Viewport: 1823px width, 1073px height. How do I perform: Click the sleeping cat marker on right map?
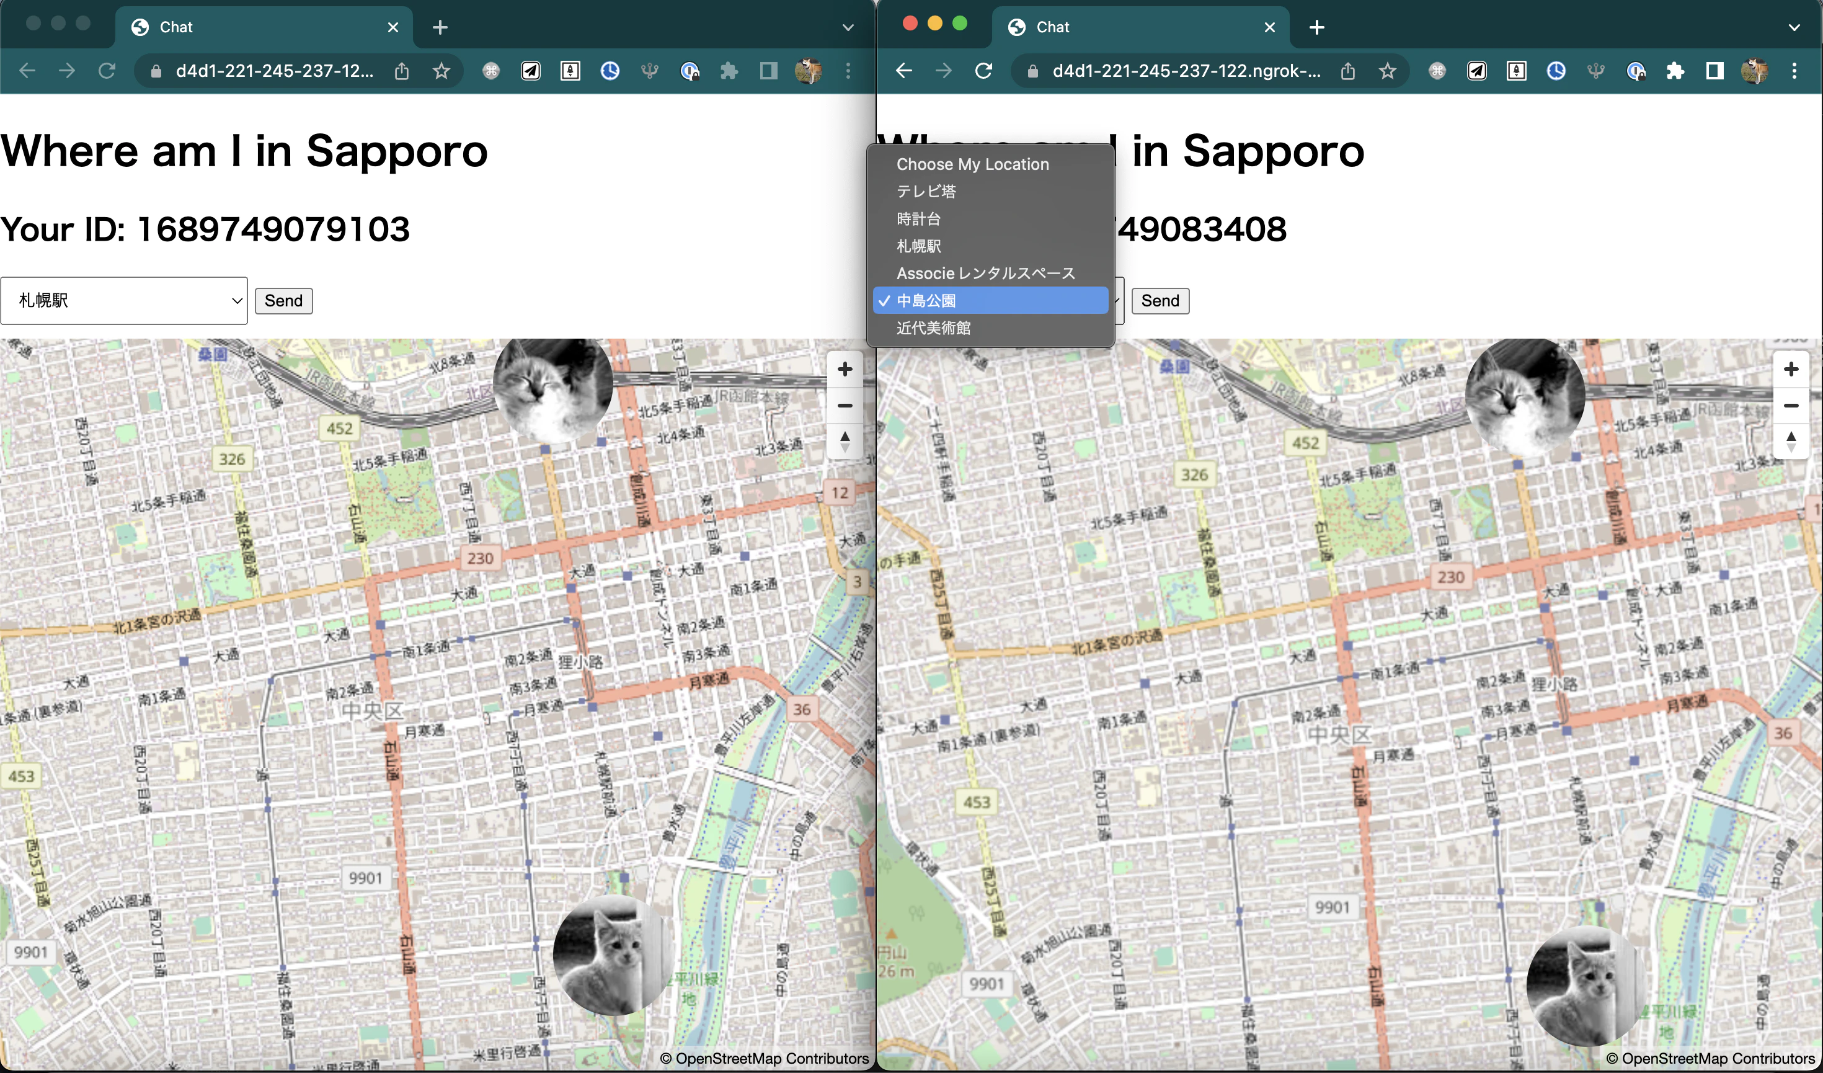1525,395
